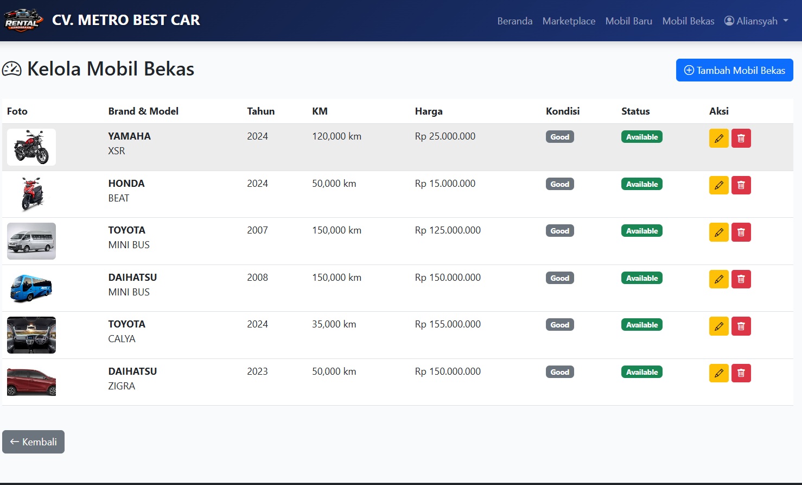Screen dimensions: 802x485
Task: Open the Yamaha XSR motorcycle photo
Action: pos(31,147)
